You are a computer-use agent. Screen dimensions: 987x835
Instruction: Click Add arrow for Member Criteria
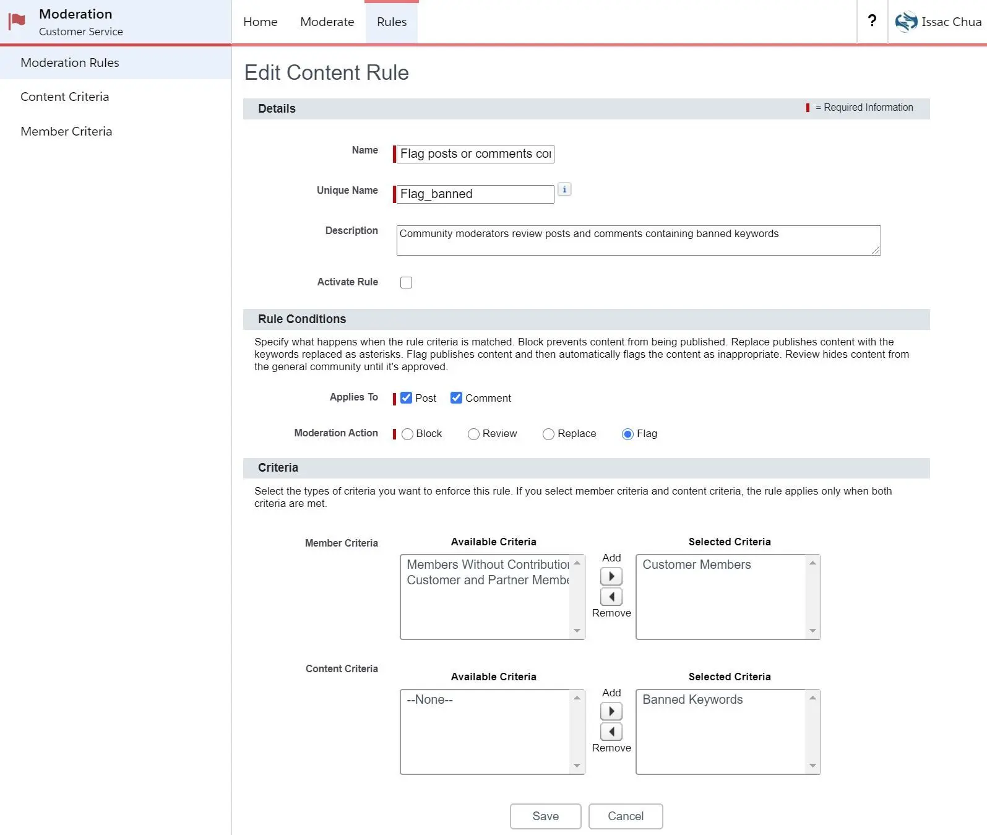[611, 576]
